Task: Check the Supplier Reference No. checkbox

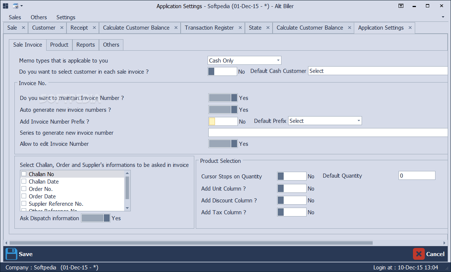Action: coord(24,204)
